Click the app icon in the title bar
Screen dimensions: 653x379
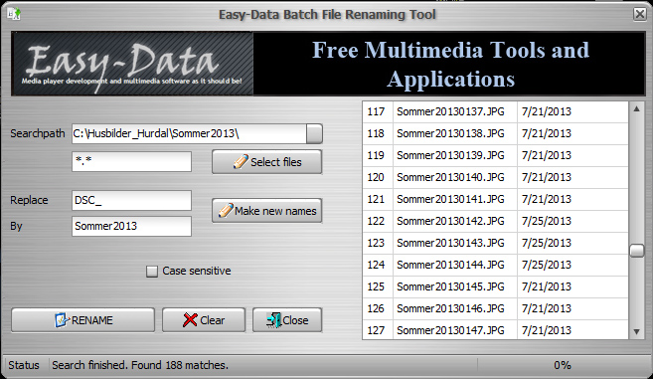point(14,14)
